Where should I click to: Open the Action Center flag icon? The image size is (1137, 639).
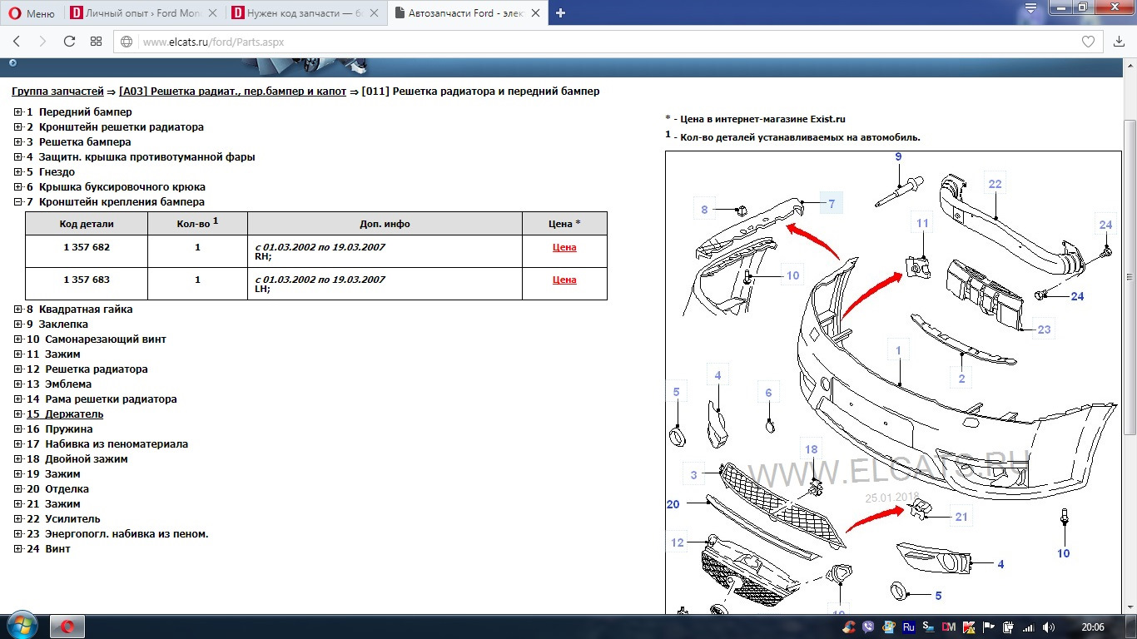pyautogui.click(x=988, y=627)
